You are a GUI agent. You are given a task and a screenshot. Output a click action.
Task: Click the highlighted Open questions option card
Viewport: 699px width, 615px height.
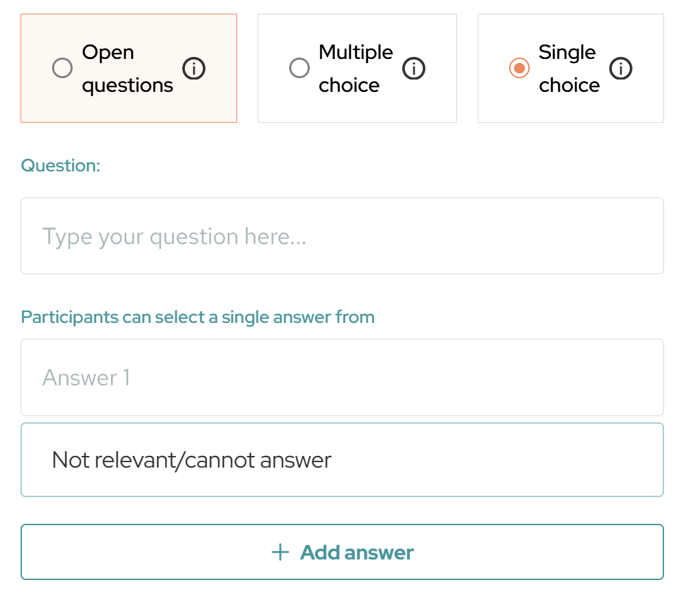coord(129,69)
